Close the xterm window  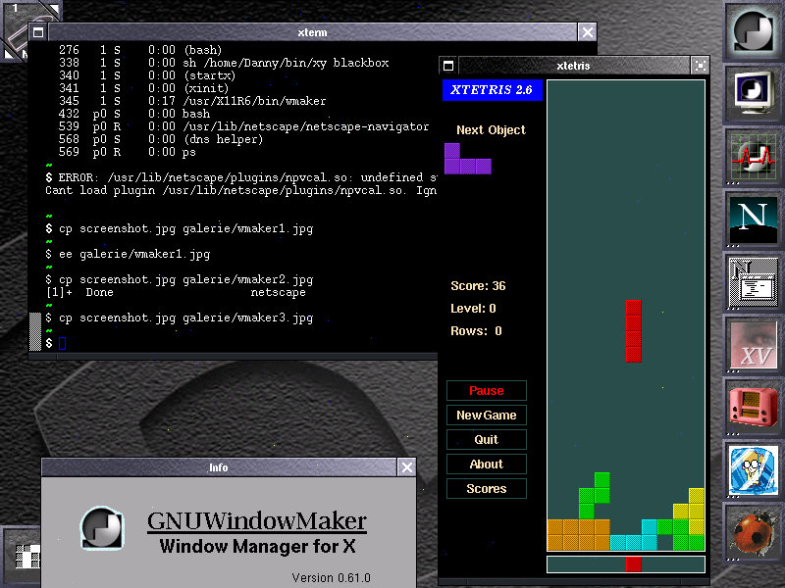(587, 33)
